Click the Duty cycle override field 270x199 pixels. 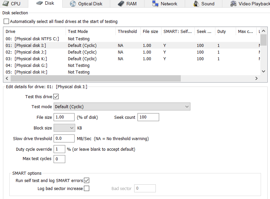[x=59, y=149]
